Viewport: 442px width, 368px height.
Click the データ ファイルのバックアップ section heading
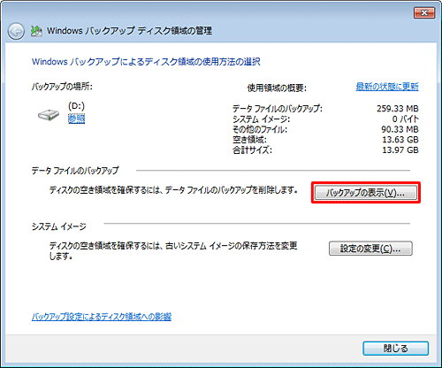click(x=75, y=171)
